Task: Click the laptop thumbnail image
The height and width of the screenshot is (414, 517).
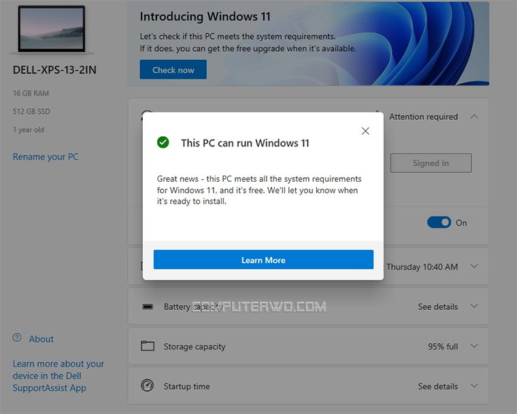Action: [52, 29]
